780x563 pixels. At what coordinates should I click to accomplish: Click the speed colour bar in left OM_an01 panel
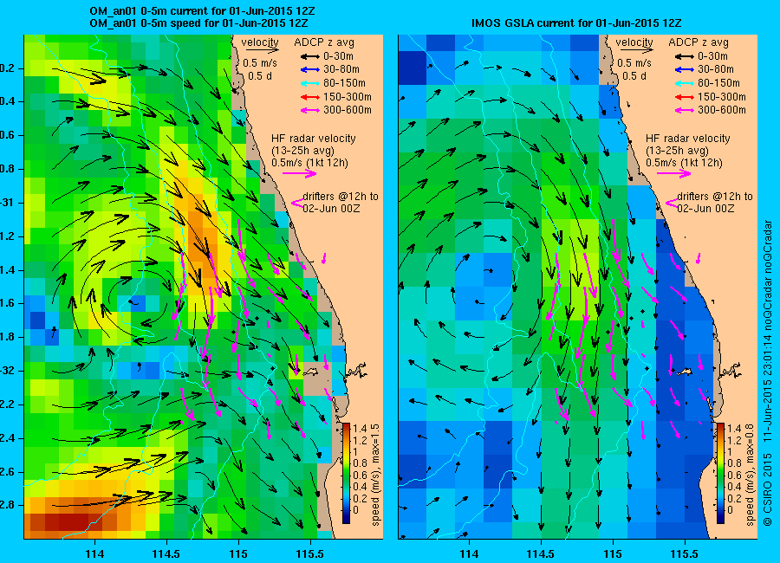346,473
